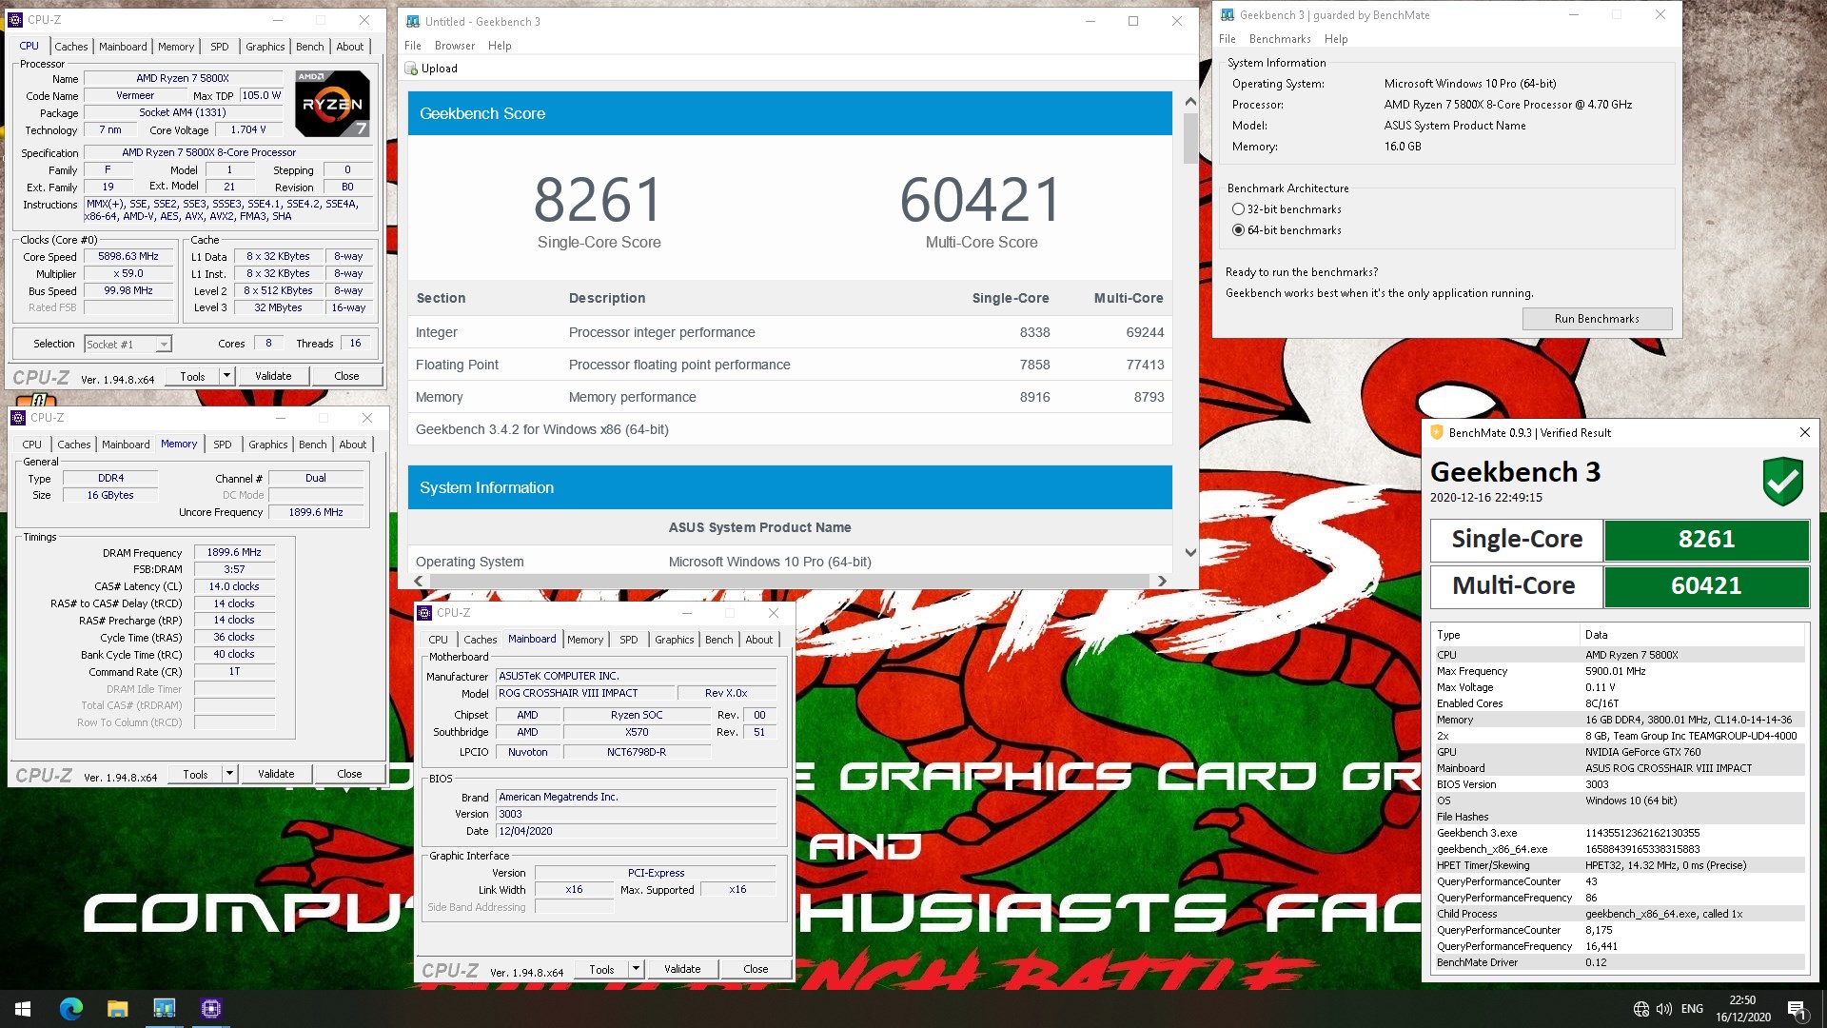The height and width of the screenshot is (1028, 1827).
Task: Click the ENG language indicator in tray
Action: (1692, 1009)
